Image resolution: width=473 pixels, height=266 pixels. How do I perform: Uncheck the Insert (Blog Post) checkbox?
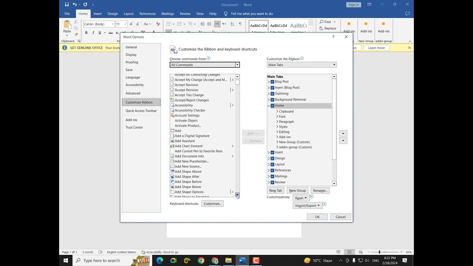[272, 88]
